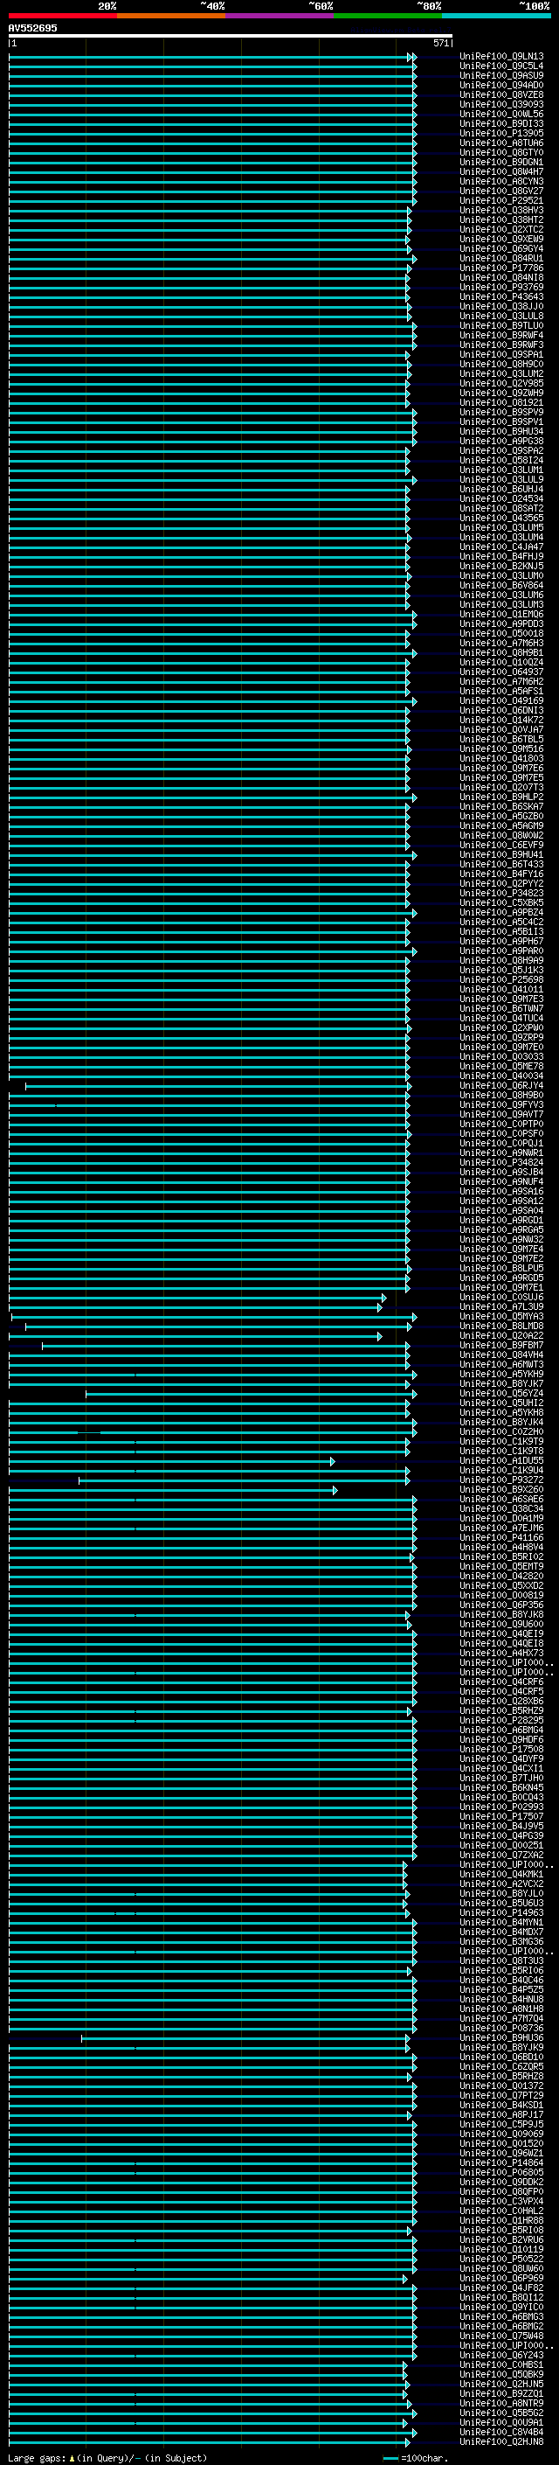Open hit UniRef100_C0Z2H0

(501, 1431)
